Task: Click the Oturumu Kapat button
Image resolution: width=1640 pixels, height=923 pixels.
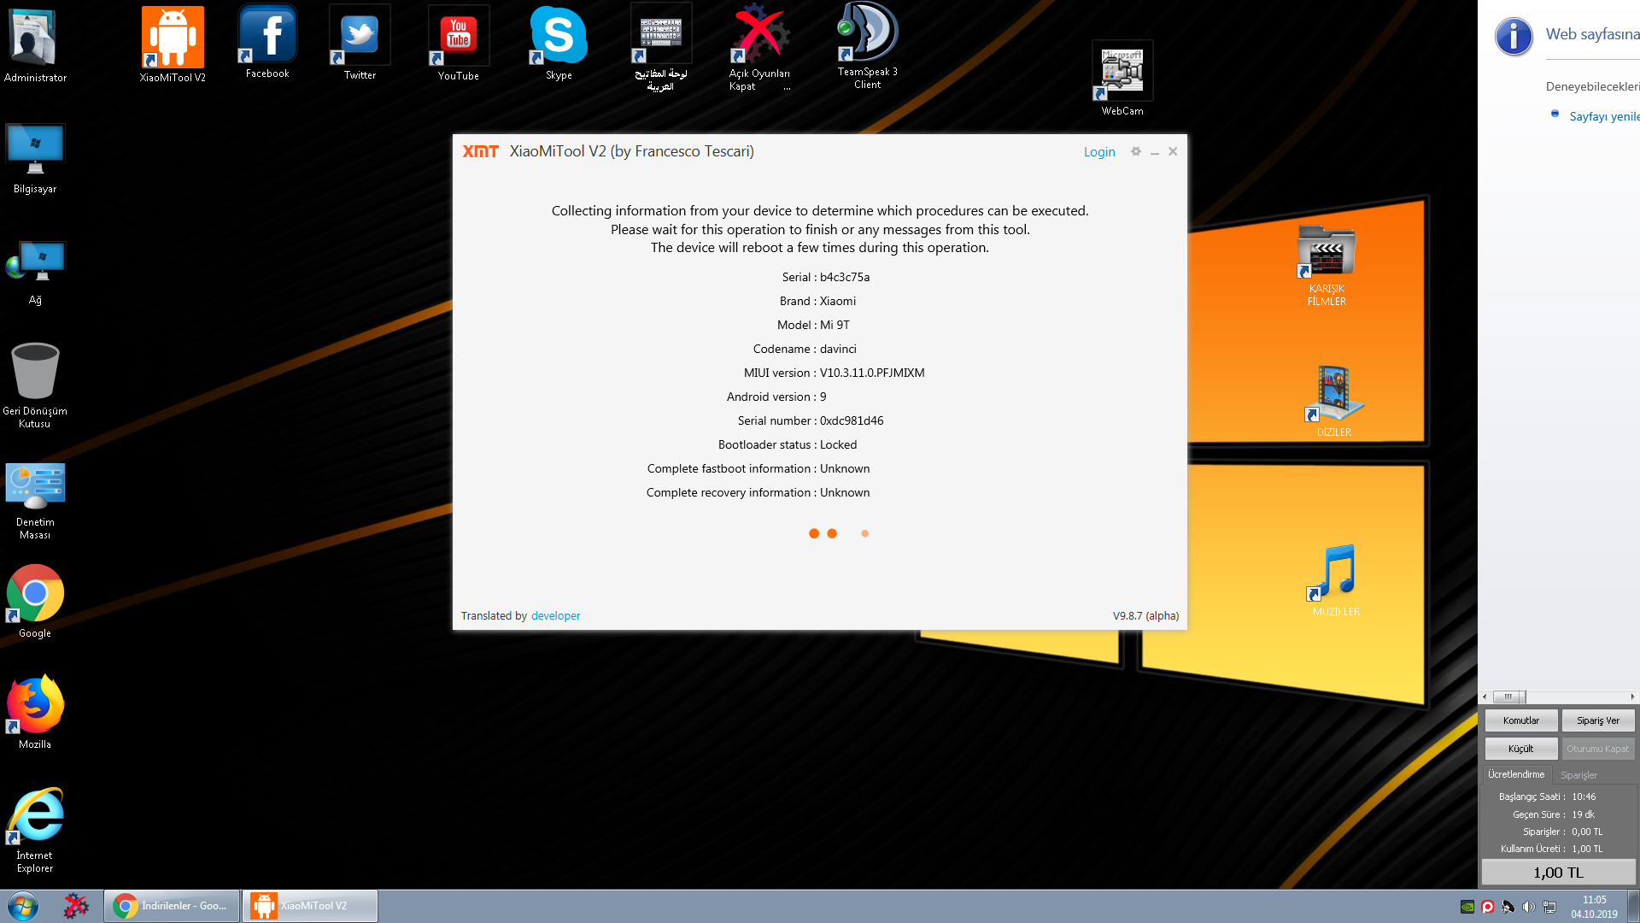Action: (1597, 749)
